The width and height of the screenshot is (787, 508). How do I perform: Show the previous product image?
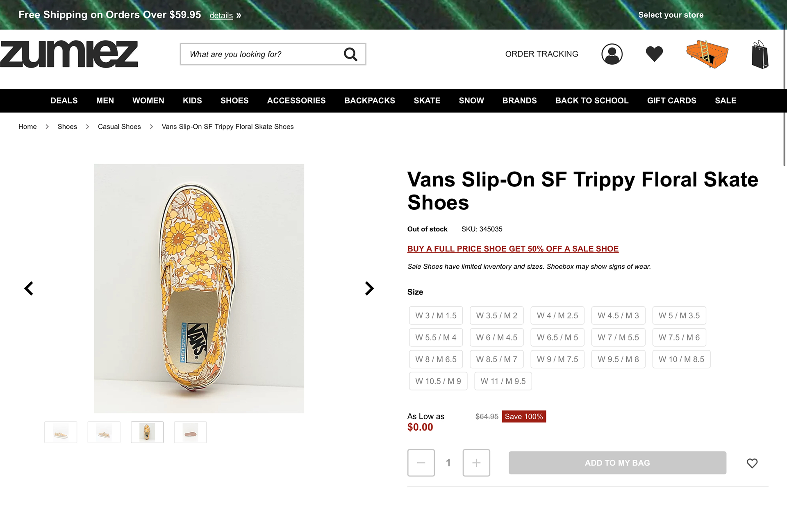(x=29, y=288)
